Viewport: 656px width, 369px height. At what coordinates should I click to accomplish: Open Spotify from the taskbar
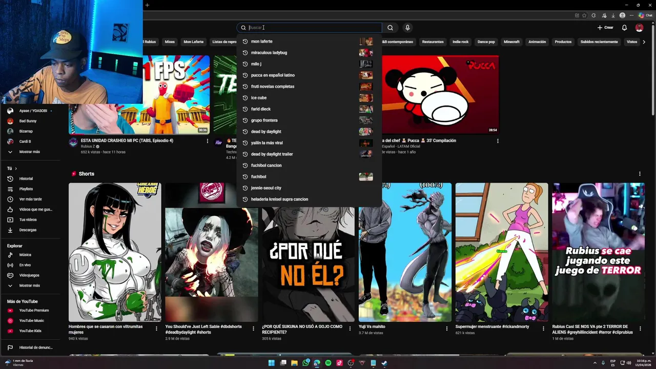pos(328,363)
